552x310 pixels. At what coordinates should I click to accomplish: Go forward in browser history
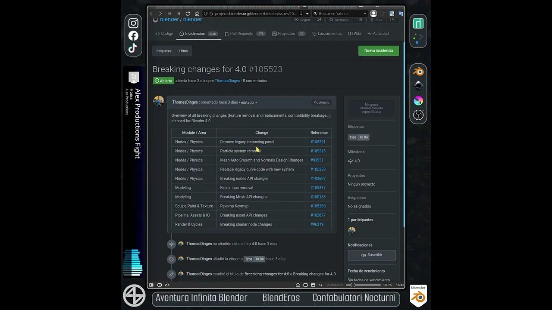tap(160, 14)
